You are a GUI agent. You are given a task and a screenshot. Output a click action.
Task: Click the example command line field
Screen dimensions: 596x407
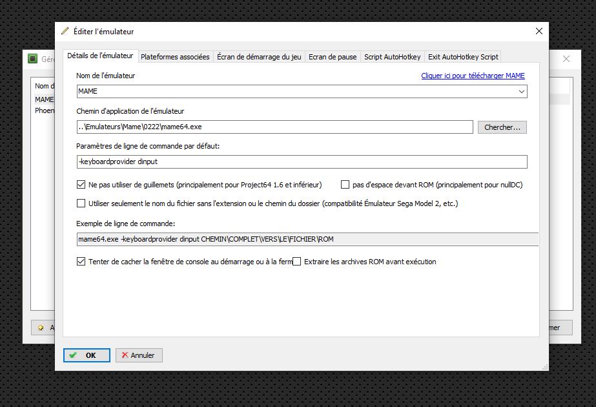click(x=307, y=239)
